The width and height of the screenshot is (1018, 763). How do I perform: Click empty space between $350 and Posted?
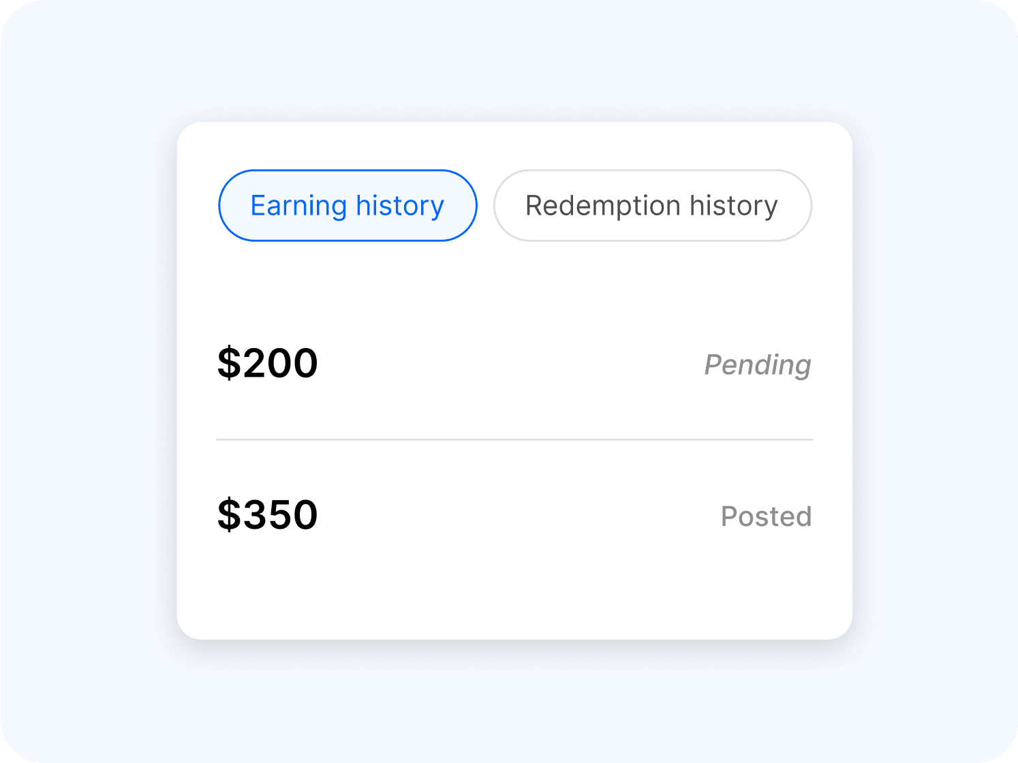518,516
